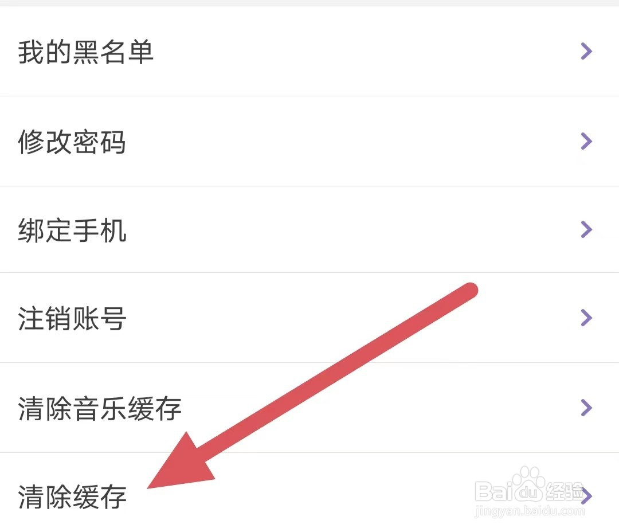Open 绑定手机 settings item
619x532 pixels.
[x=309, y=229]
